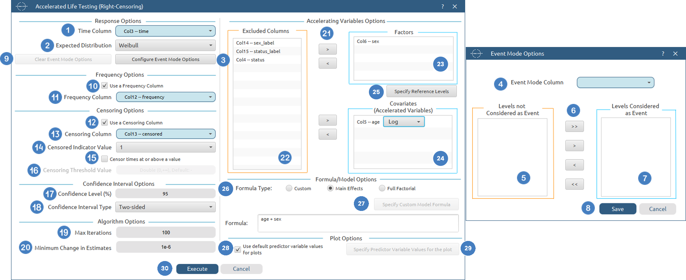The height and width of the screenshot is (280, 686).
Task: Open the Expected Distribution dropdown showing Weibull
Action: [165, 45]
